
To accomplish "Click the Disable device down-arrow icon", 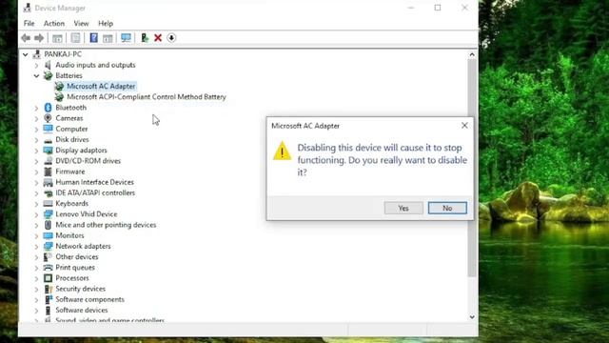I will tap(171, 38).
